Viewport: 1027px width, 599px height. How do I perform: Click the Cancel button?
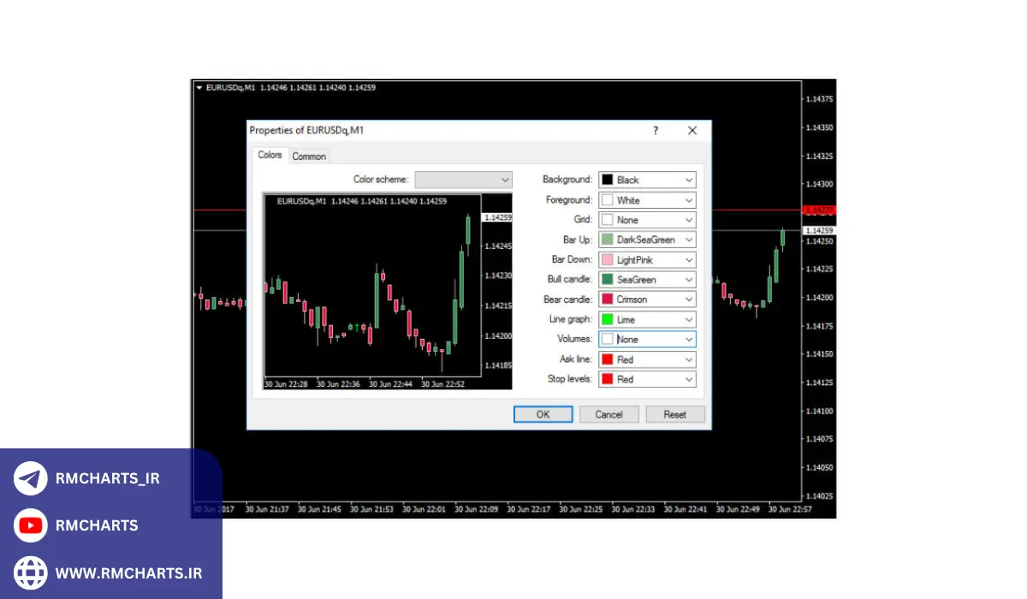[x=608, y=414]
